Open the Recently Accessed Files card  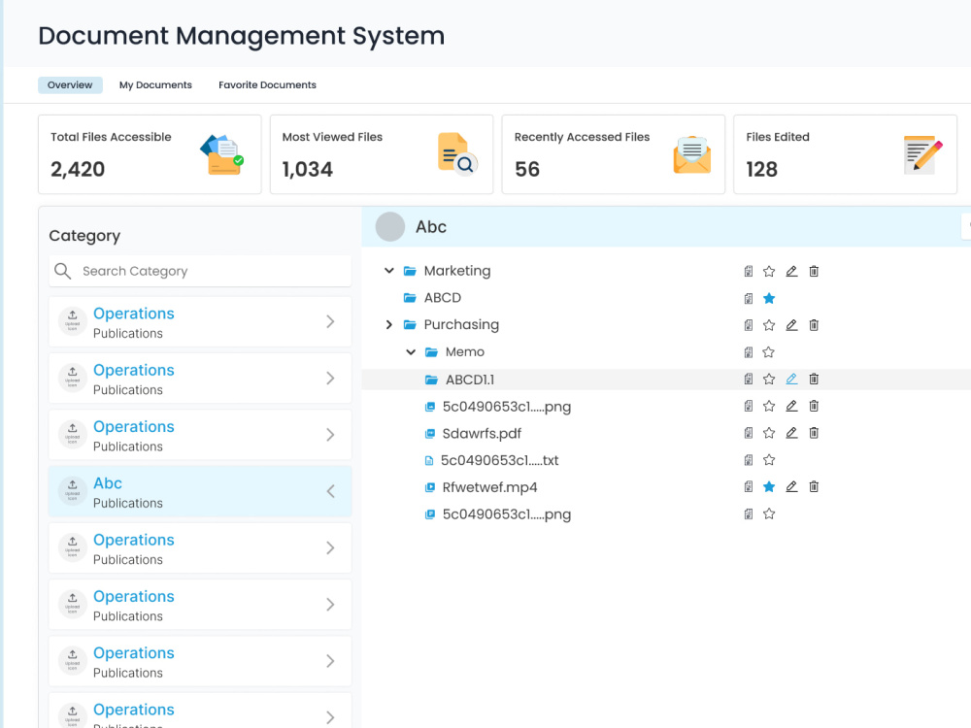tap(613, 154)
